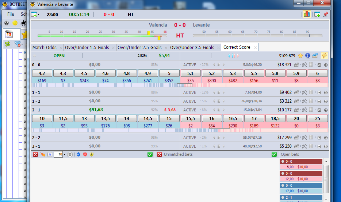Click the blue shield icon

tap(78, 154)
